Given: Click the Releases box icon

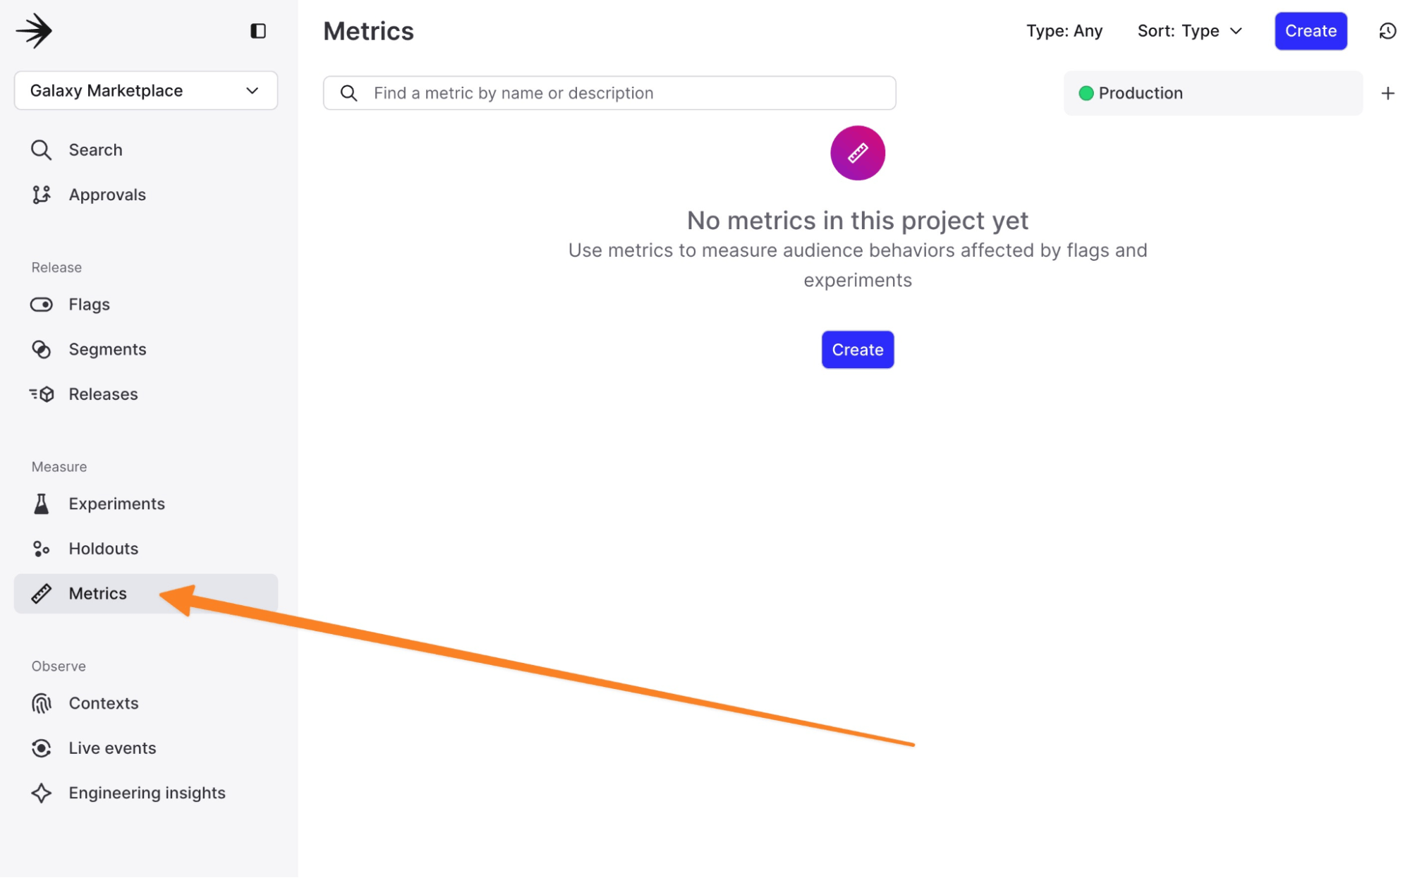Looking at the screenshot, I should click(x=42, y=394).
